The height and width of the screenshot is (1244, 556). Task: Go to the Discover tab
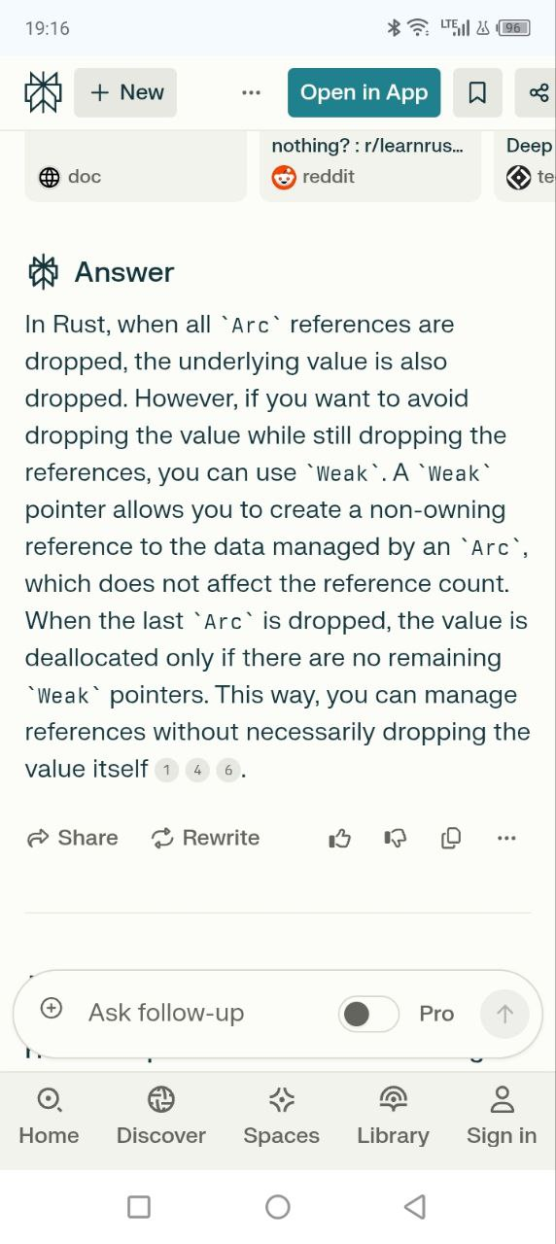pyautogui.click(x=161, y=1116)
